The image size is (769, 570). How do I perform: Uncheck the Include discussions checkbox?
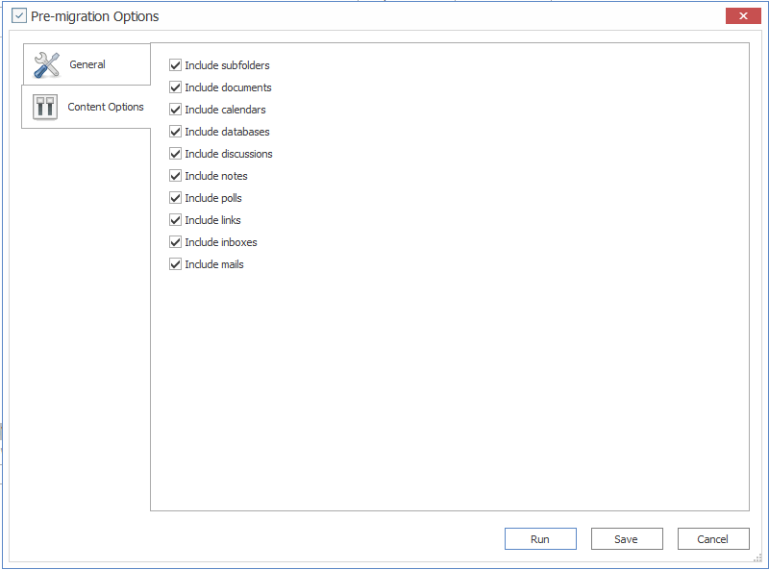[175, 154]
